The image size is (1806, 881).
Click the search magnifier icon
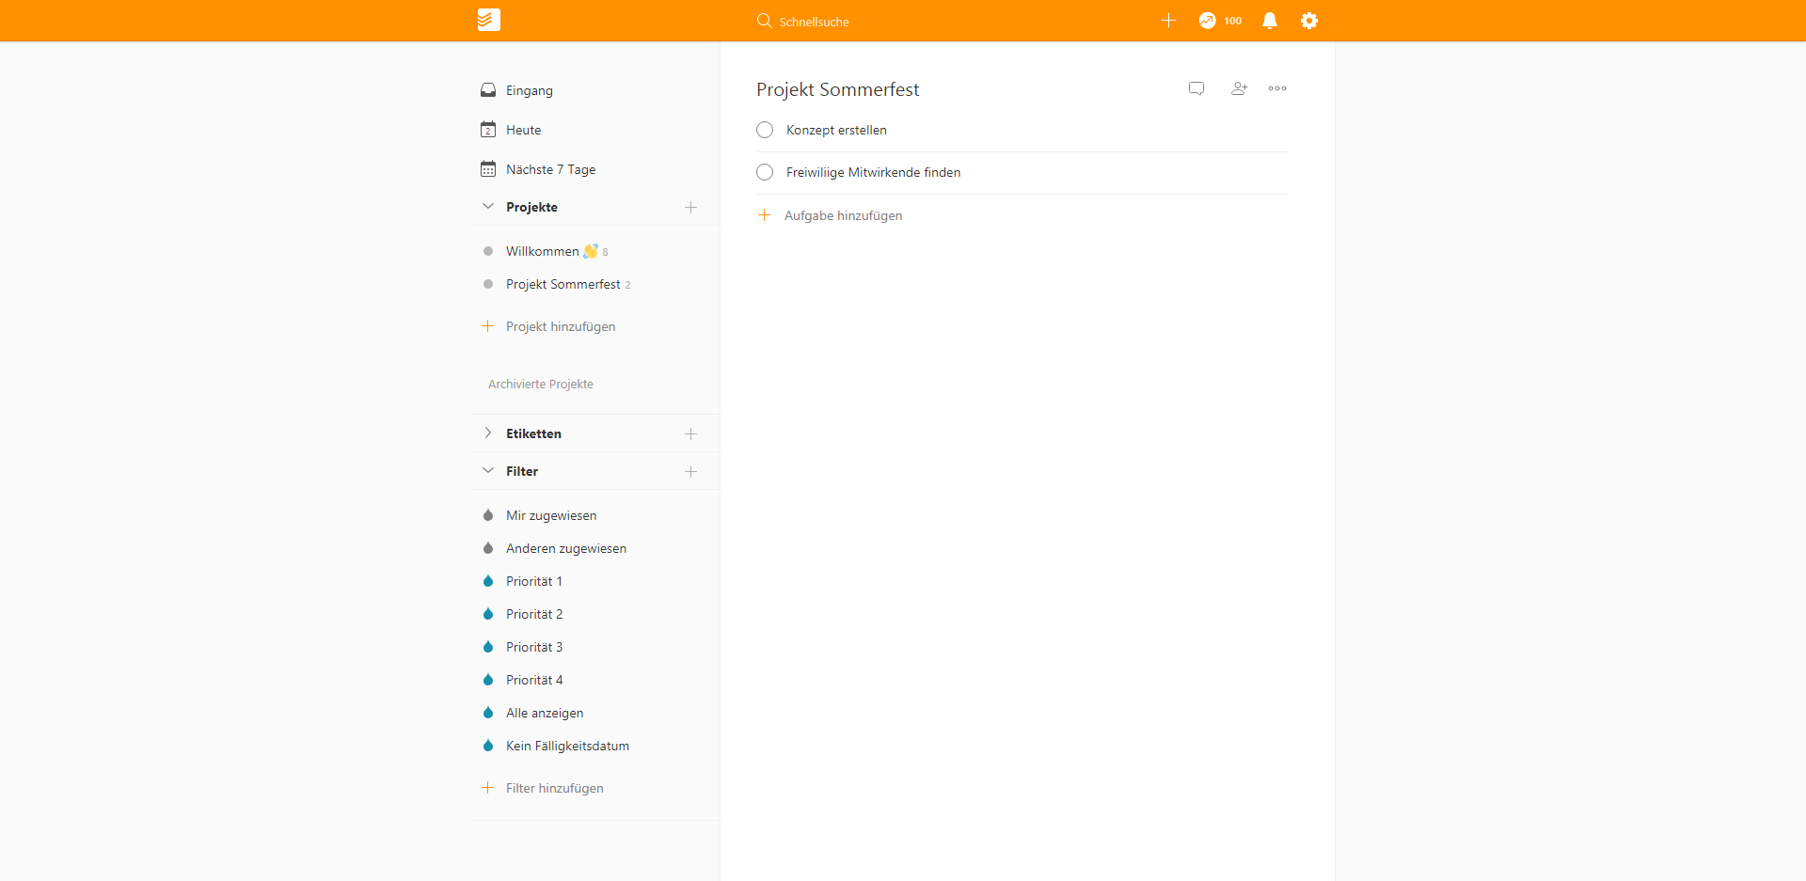coord(764,21)
